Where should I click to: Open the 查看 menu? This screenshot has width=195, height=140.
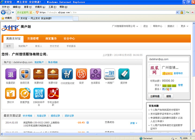tap(28, 7)
